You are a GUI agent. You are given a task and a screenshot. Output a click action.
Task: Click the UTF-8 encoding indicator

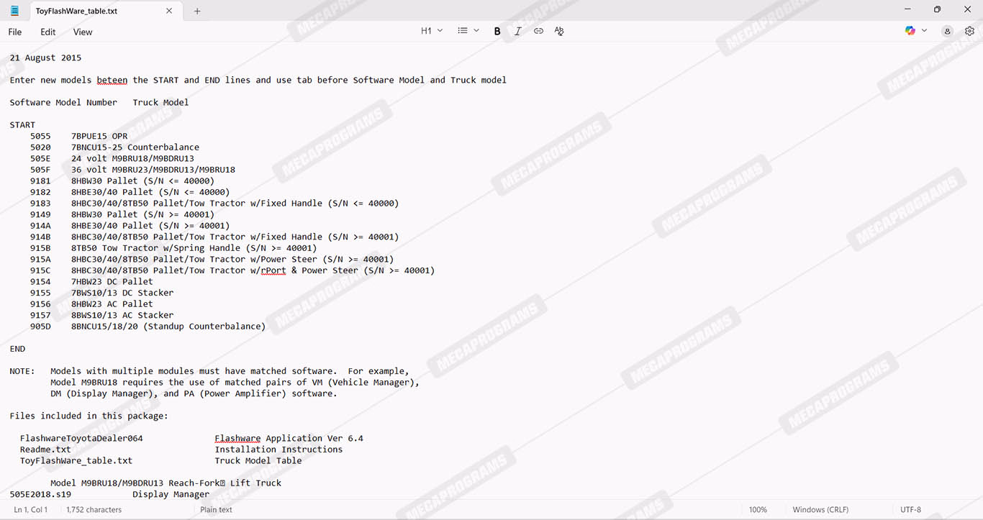pyautogui.click(x=910, y=509)
